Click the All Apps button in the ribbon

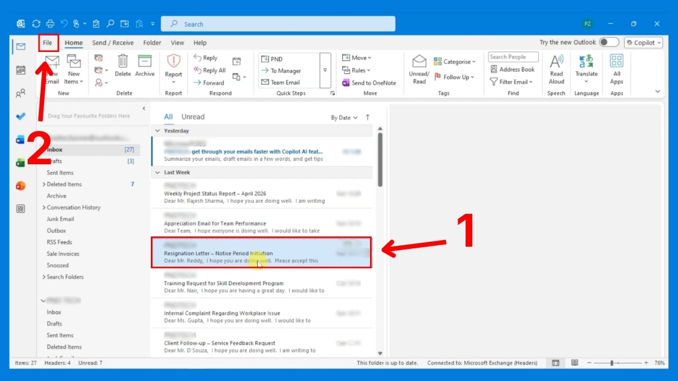616,69
